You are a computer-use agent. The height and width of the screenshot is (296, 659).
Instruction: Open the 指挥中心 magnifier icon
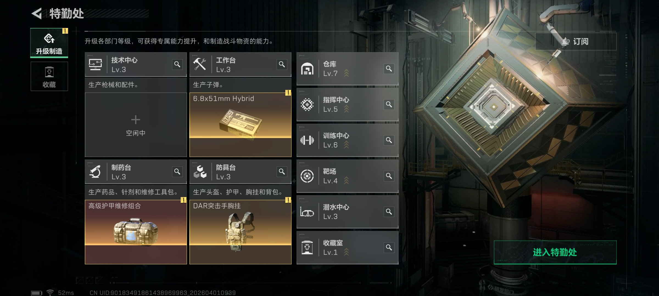click(x=389, y=104)
